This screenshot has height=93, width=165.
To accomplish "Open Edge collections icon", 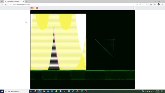I will click(x=155, y=4).
